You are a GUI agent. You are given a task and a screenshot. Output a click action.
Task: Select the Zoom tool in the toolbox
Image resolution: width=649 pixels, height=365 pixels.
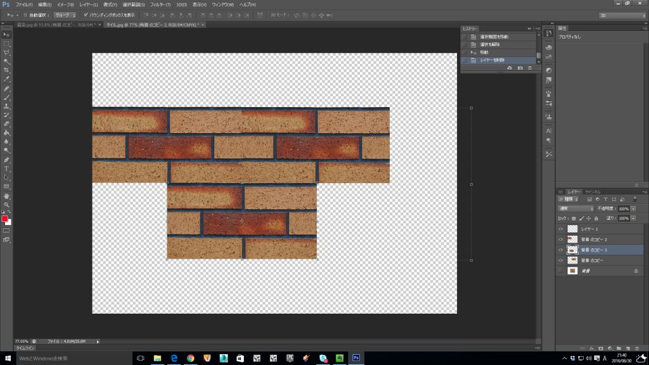(x=6, y=205)
